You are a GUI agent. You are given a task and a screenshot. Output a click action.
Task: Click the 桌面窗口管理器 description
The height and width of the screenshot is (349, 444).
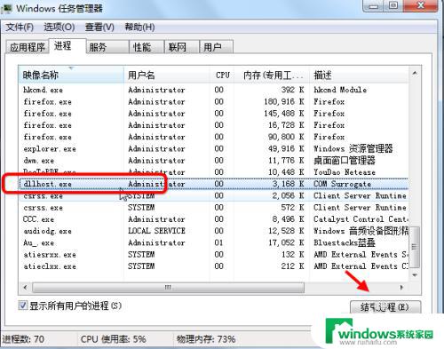[x=345, y=161]
